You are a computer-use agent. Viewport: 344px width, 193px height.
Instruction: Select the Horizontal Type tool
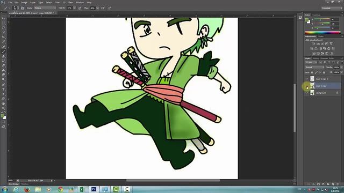point(3,90)
